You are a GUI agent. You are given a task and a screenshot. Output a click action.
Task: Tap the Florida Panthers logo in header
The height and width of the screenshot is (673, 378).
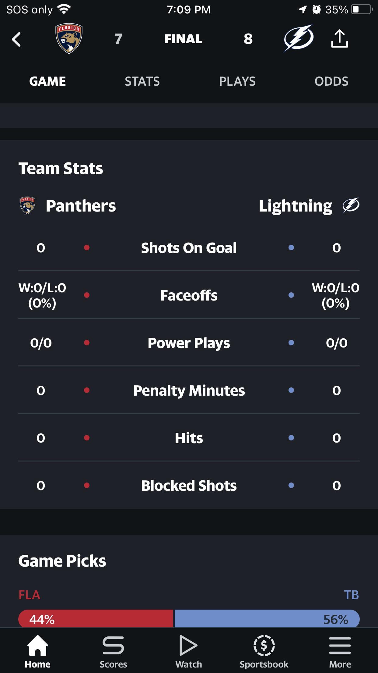tap(69, 38)
